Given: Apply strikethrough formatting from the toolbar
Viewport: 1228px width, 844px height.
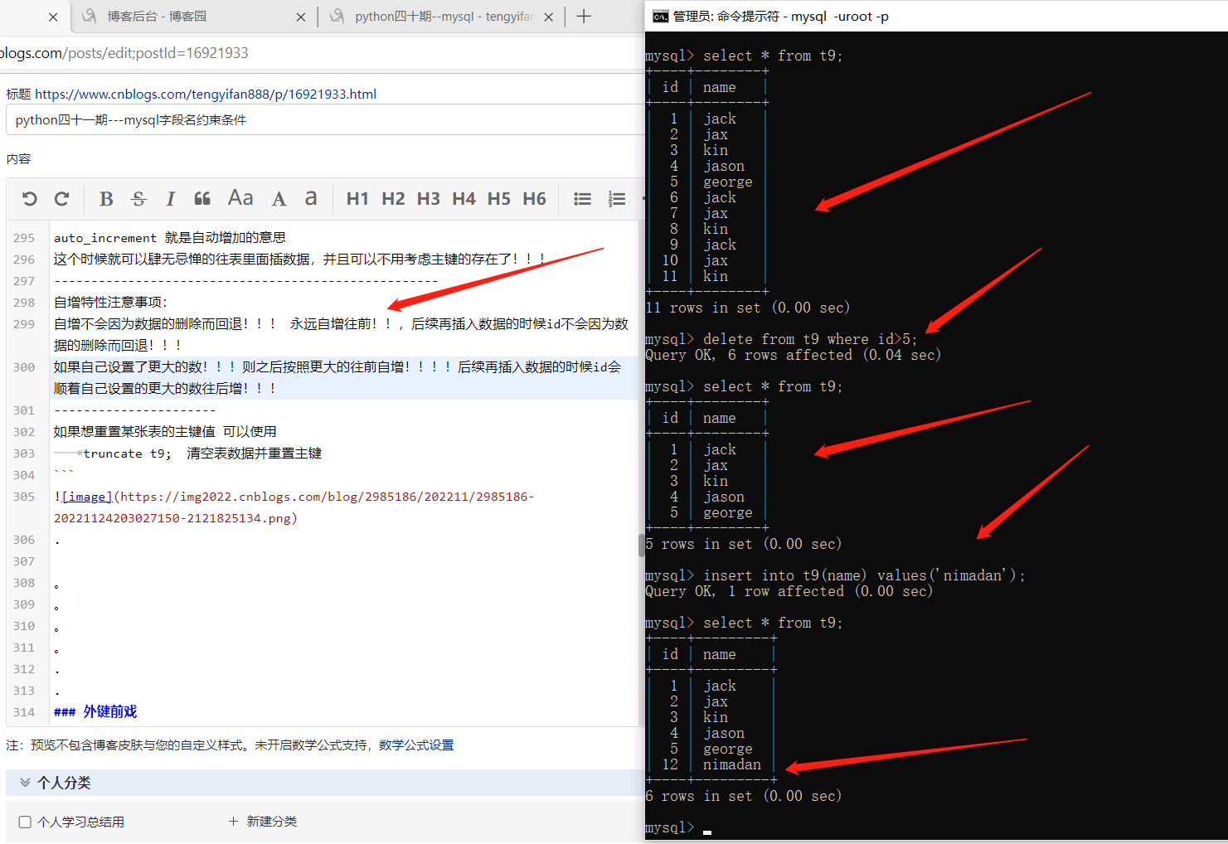Looking at the screenshot, I should (138, 199).
